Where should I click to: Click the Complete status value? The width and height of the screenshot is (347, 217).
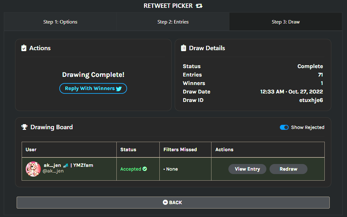(310, 66)
